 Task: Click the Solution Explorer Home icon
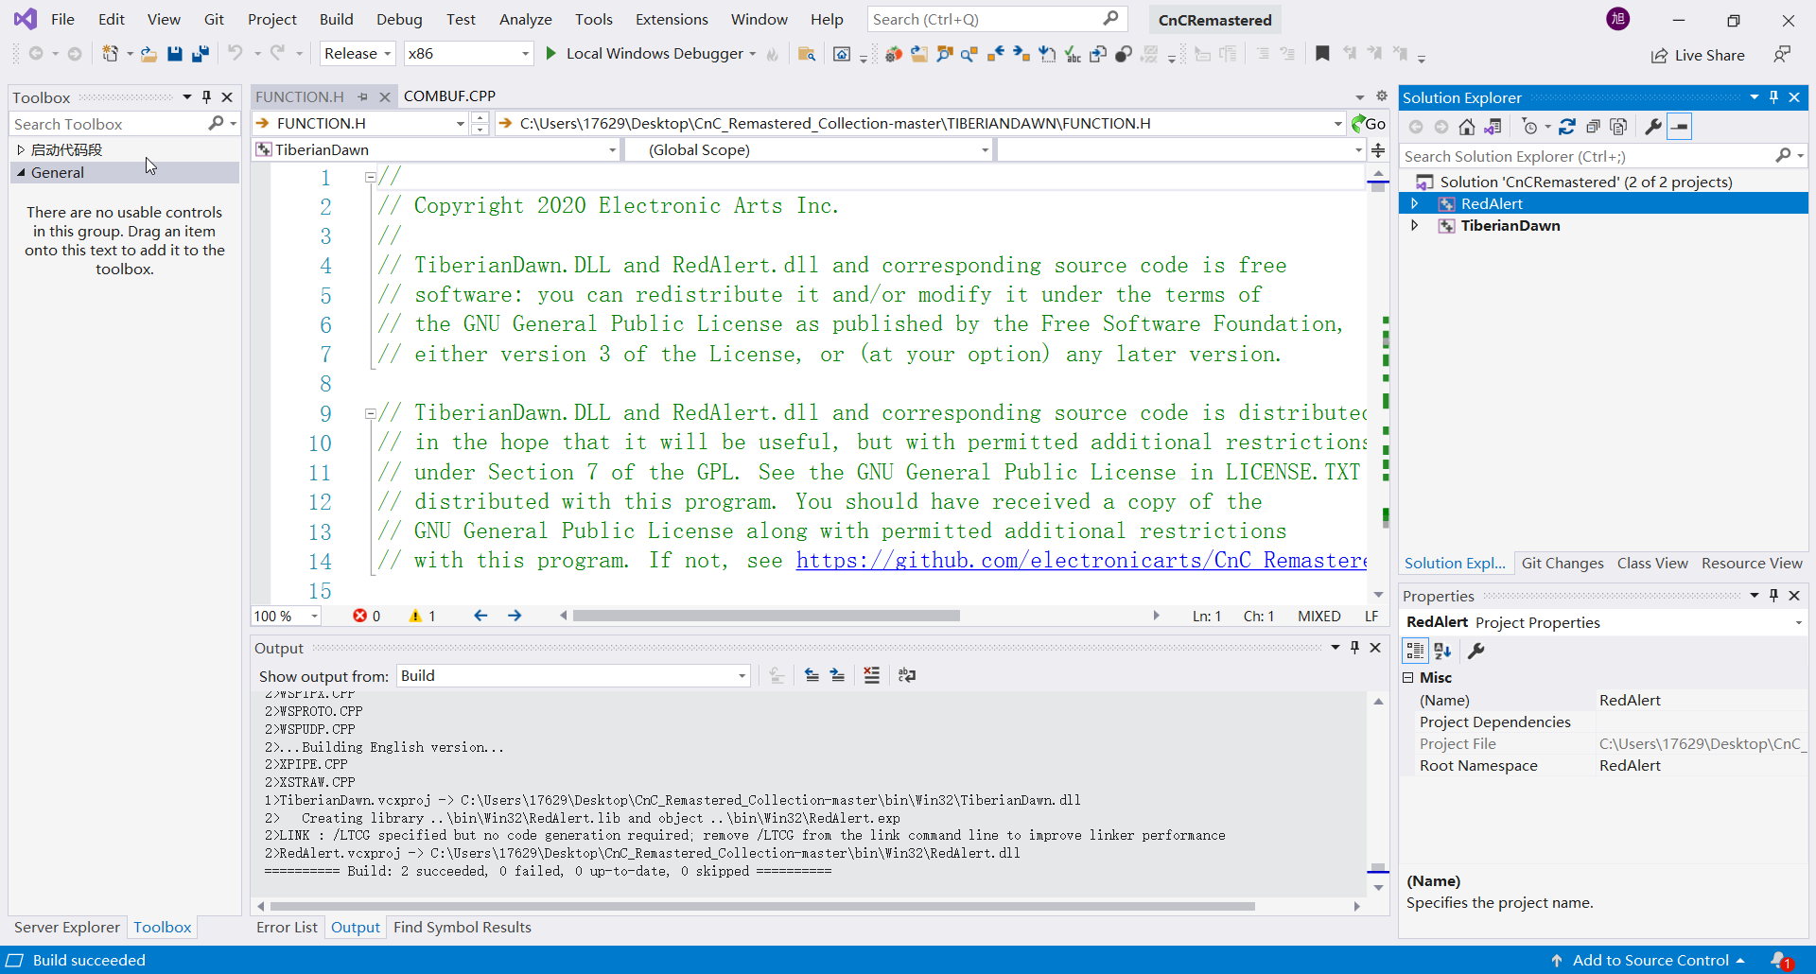pos(1466,127)
